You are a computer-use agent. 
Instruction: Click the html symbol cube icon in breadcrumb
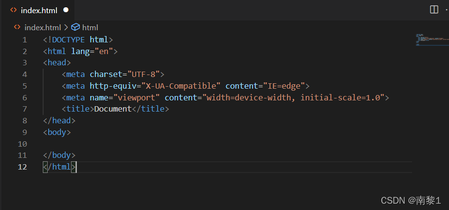click(x=75, y=27)
